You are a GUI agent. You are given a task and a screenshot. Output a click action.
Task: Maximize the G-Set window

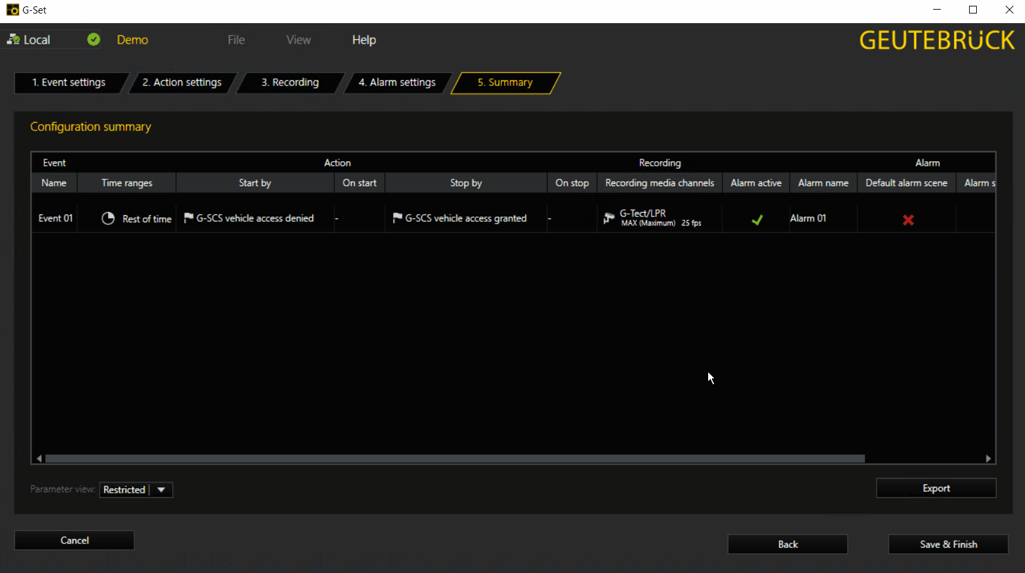coord(973,10)
